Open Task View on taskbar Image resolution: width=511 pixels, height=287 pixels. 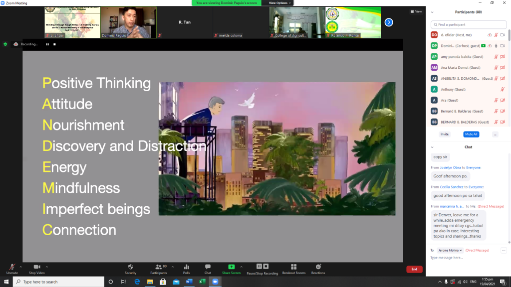tap(124, 282)
